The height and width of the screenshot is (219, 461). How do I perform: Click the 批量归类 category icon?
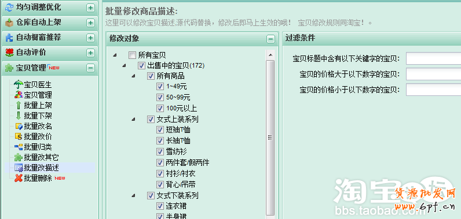(x=19, y=147)
